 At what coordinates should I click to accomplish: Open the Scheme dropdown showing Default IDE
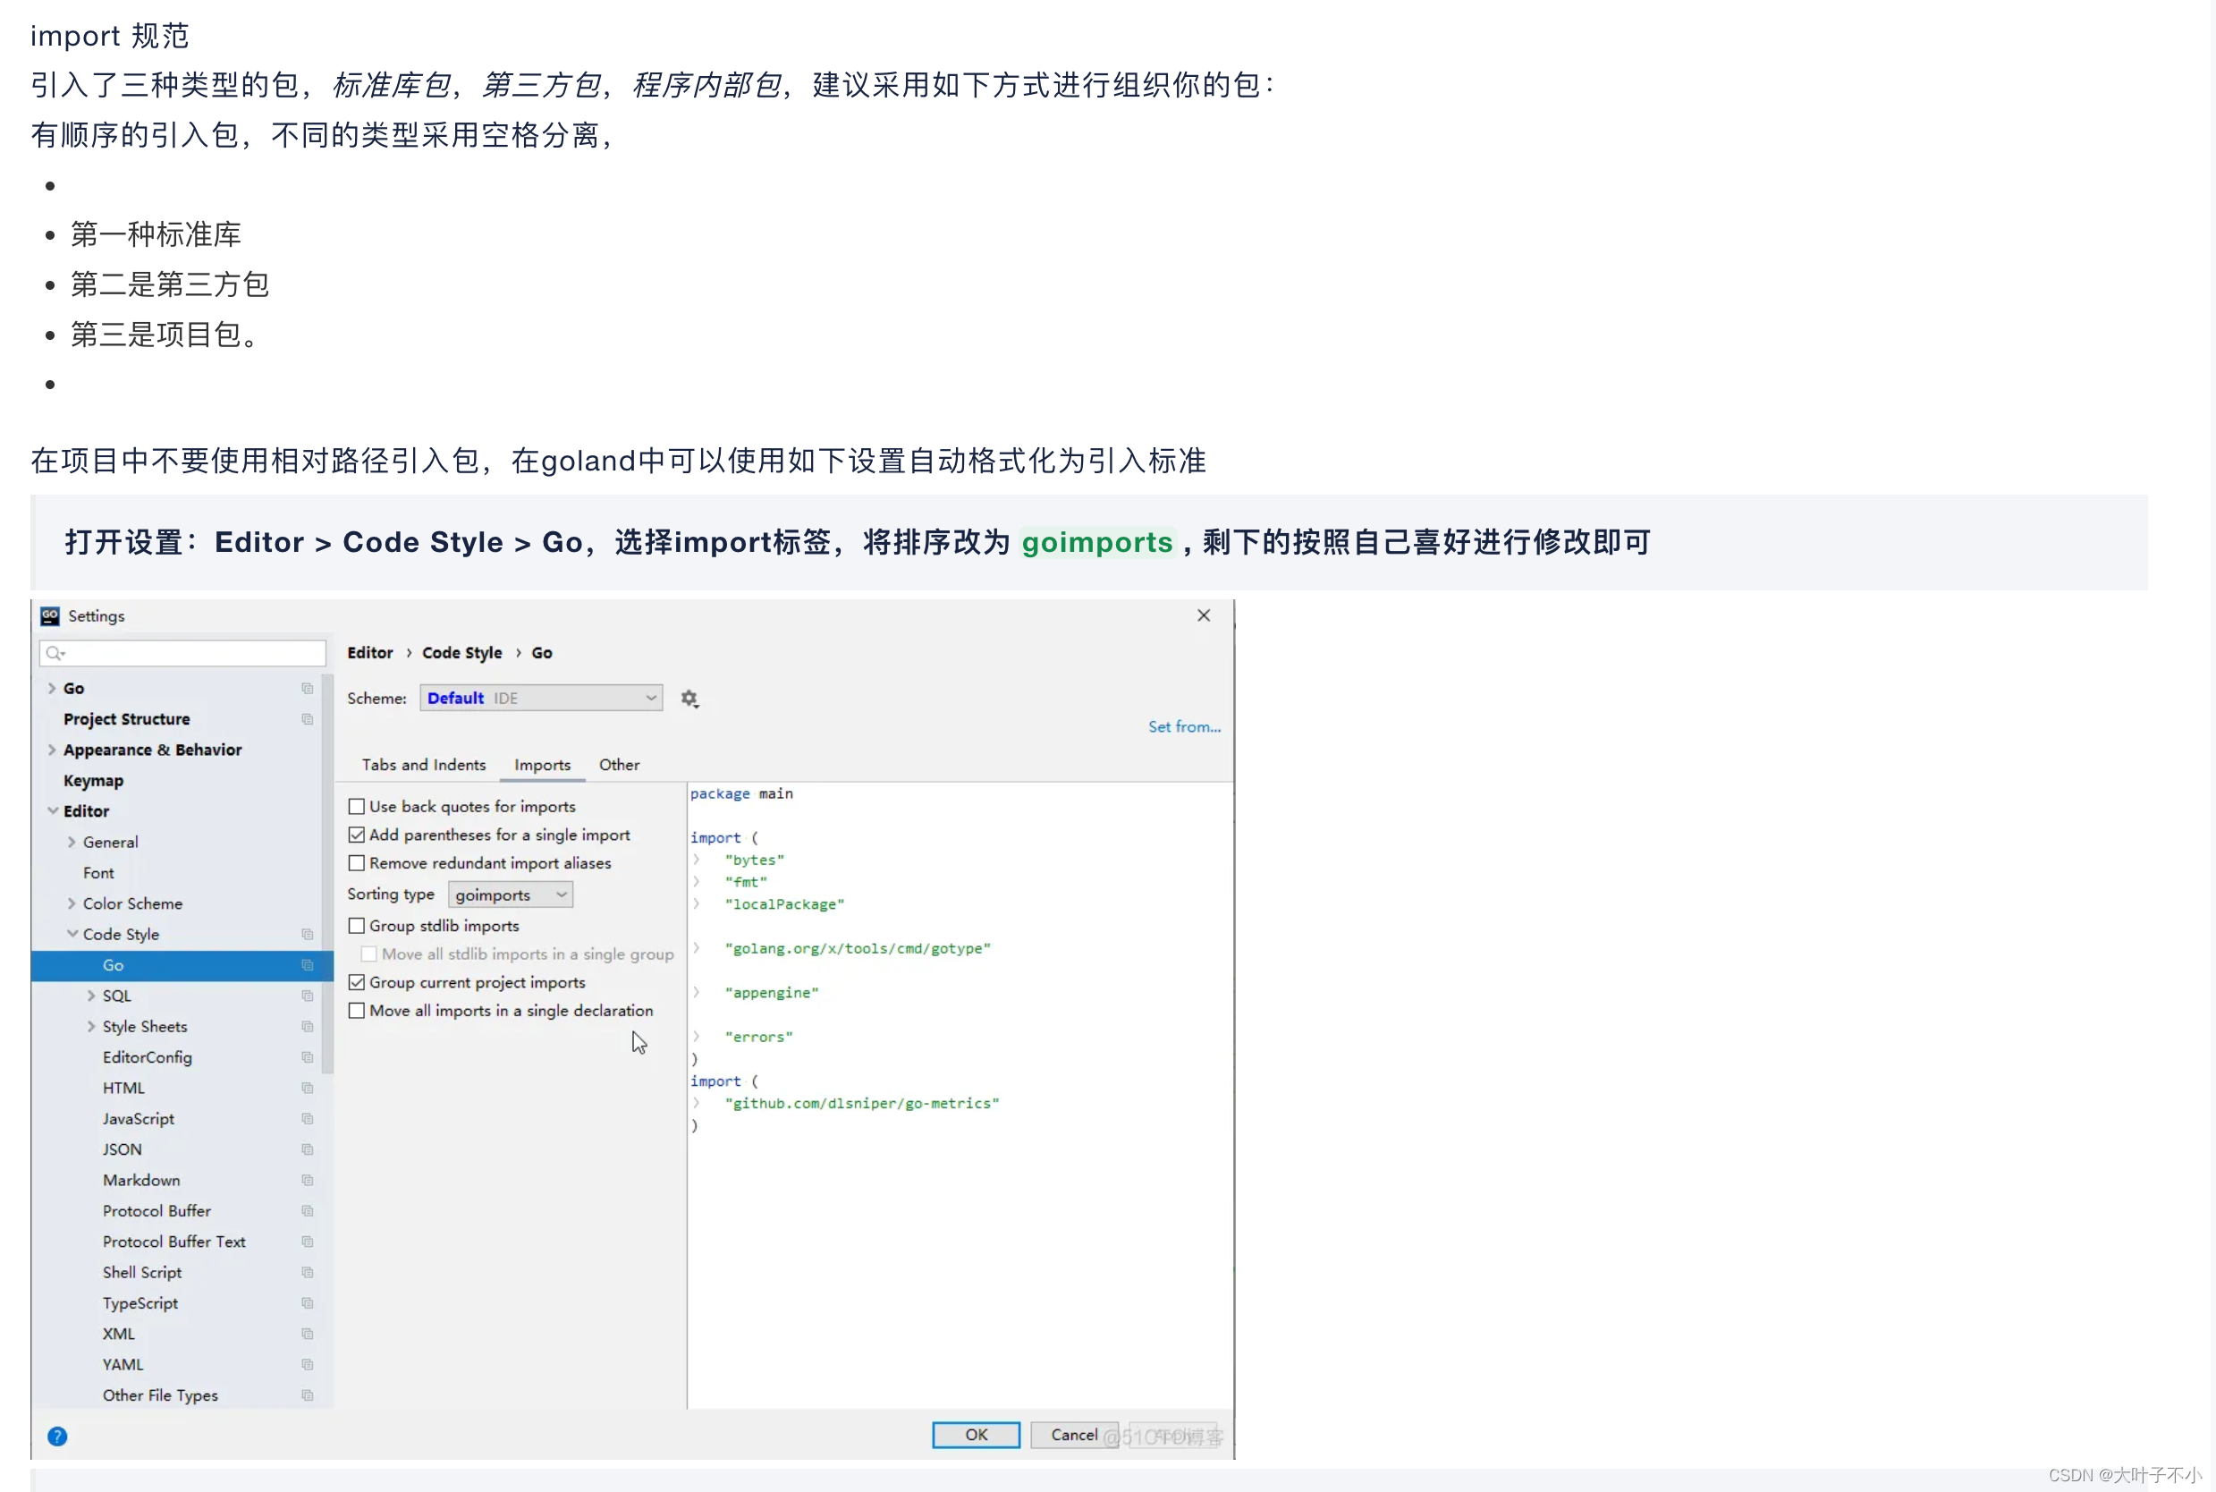(x=540, y=698)
